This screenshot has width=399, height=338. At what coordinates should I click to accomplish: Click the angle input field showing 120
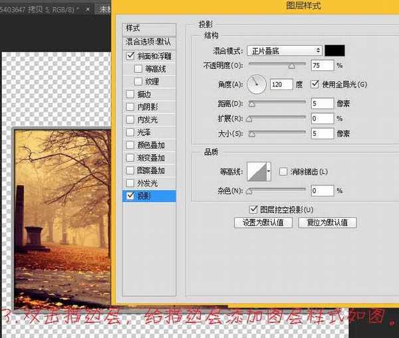281,85
